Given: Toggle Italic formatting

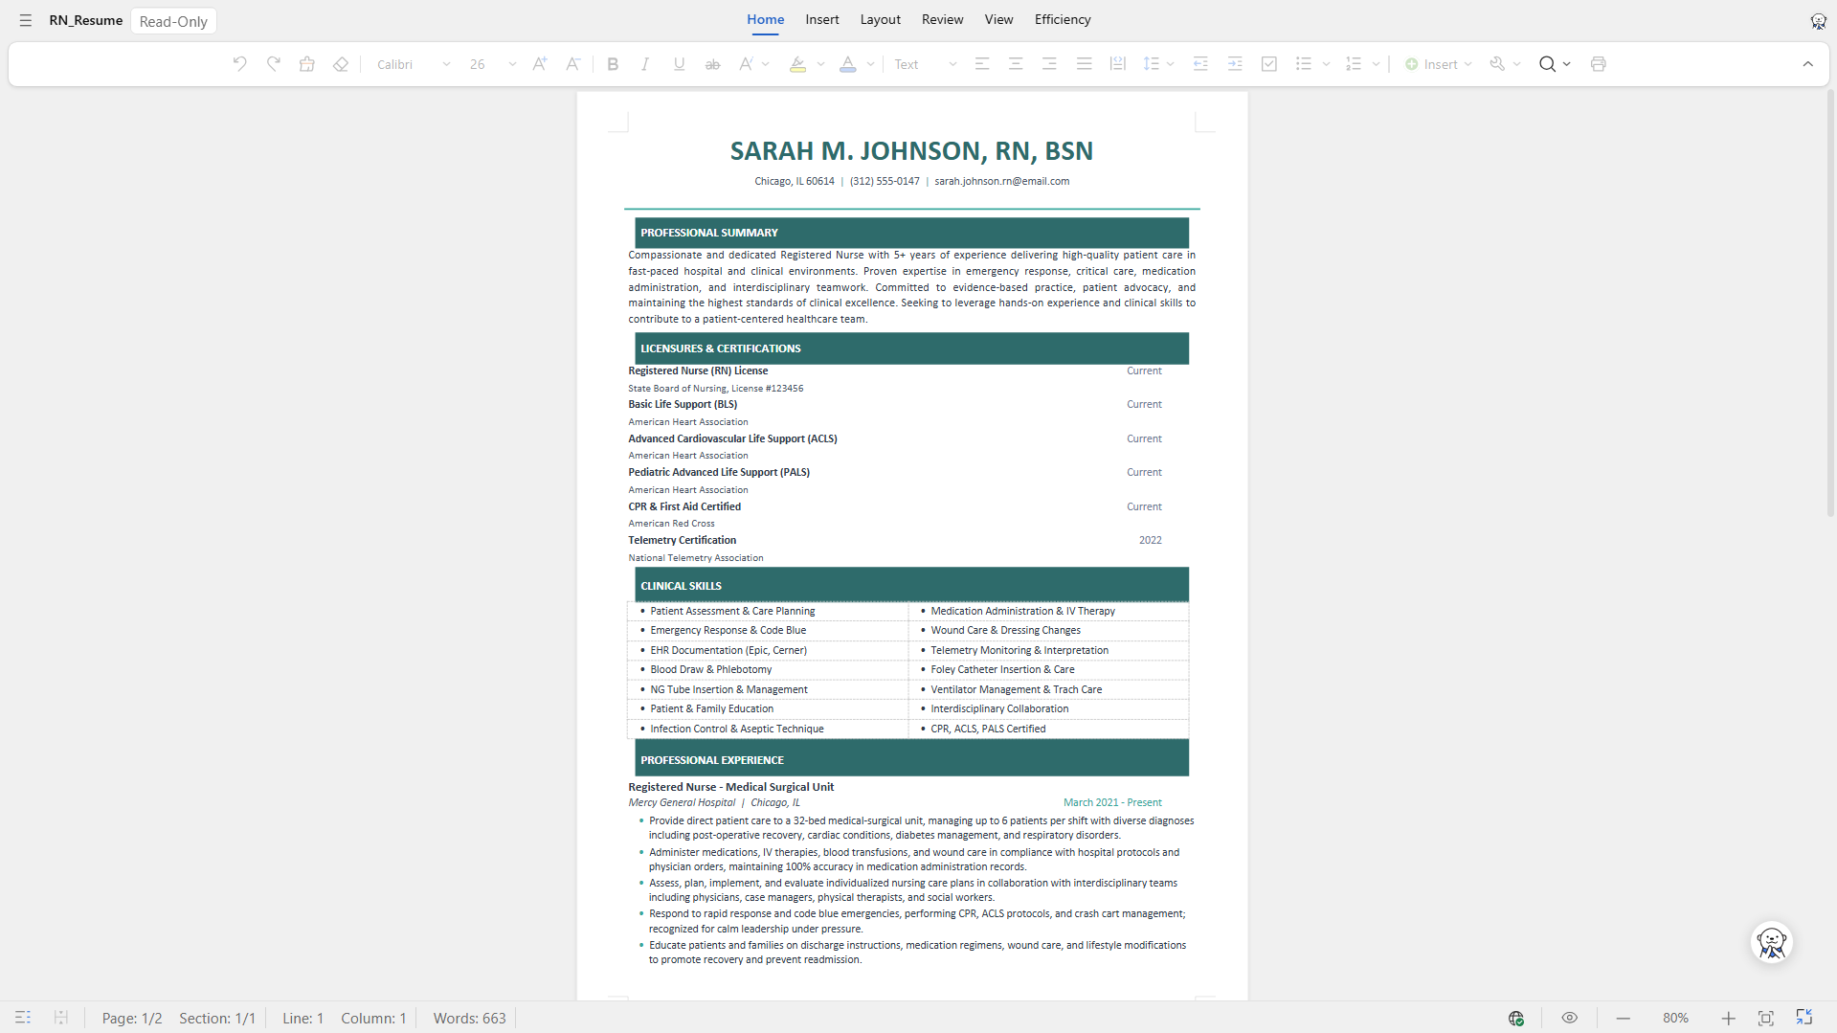Looking at the screenshot, I should [645, 64].
